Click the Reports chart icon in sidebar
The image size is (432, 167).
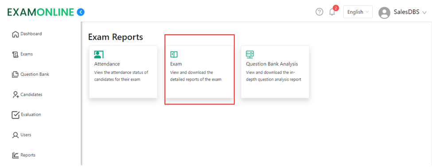(16, 155)
